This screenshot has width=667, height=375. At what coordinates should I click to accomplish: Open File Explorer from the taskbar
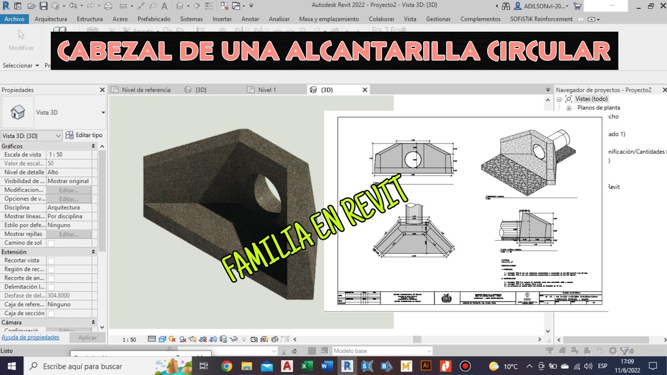[246, 366]
